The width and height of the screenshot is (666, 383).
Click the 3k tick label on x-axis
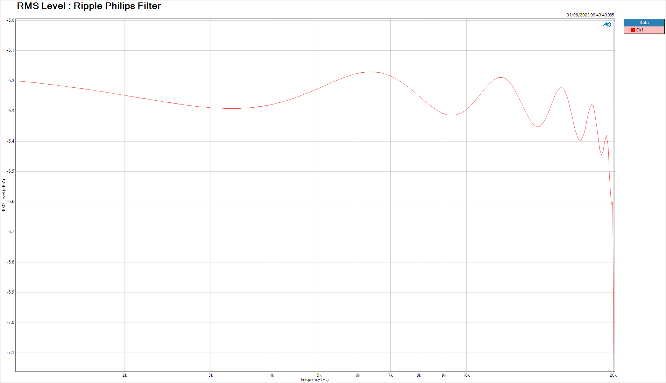point(211,375)
